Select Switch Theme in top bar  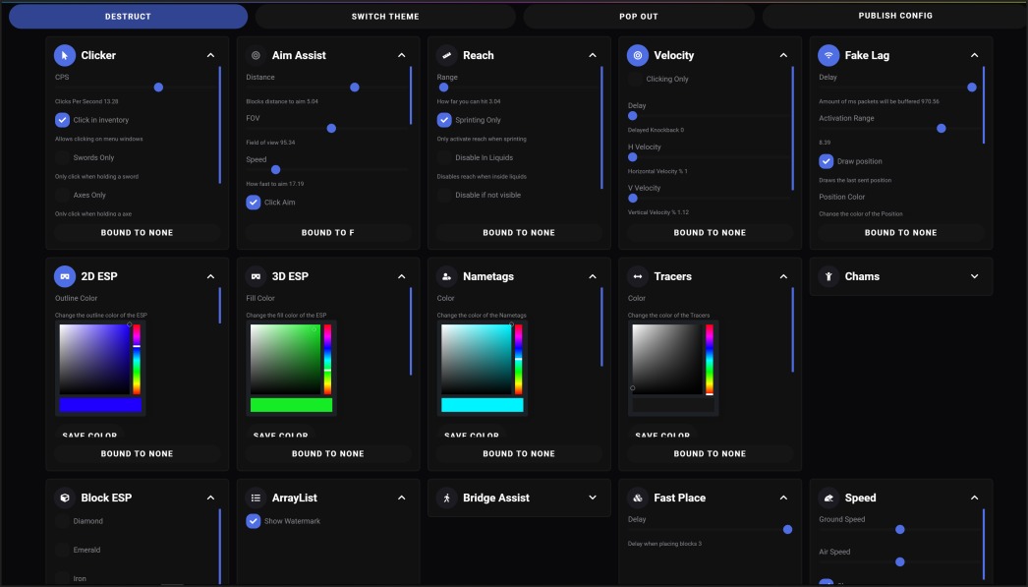[385, 17]
